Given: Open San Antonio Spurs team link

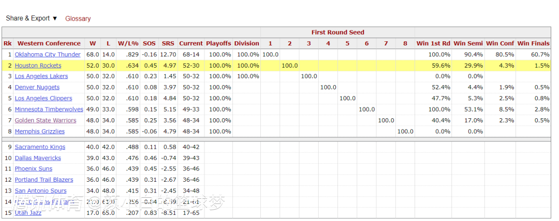Looking at the screenshot, I should click(41, 191).
